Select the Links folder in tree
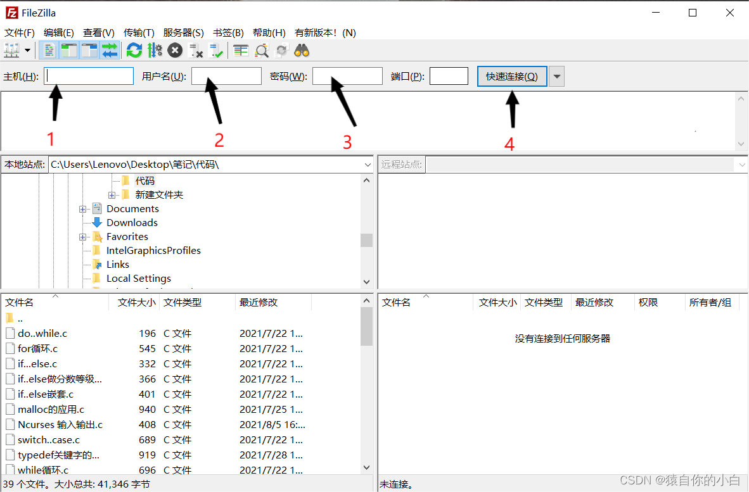This screenshot has height=492, width=749. click(x=117, y=265)
